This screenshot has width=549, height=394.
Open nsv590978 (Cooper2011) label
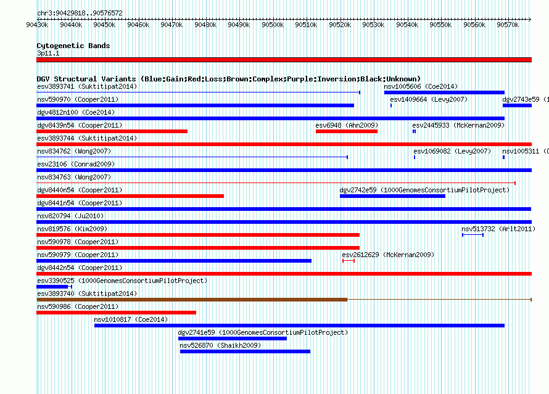click(78, 242)
